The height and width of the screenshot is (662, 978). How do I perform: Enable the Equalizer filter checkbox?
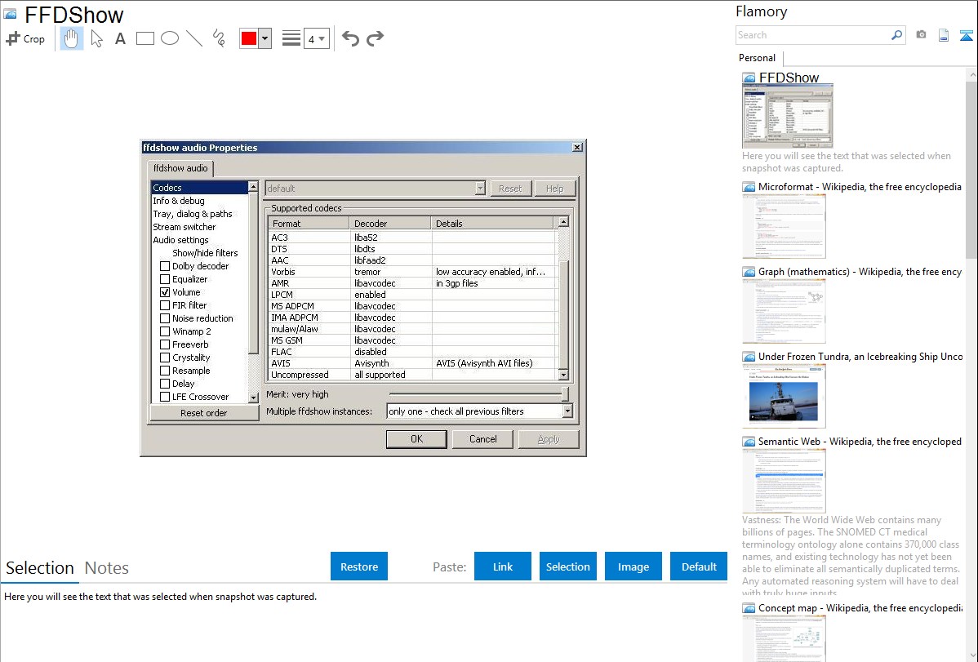point(165,279)
